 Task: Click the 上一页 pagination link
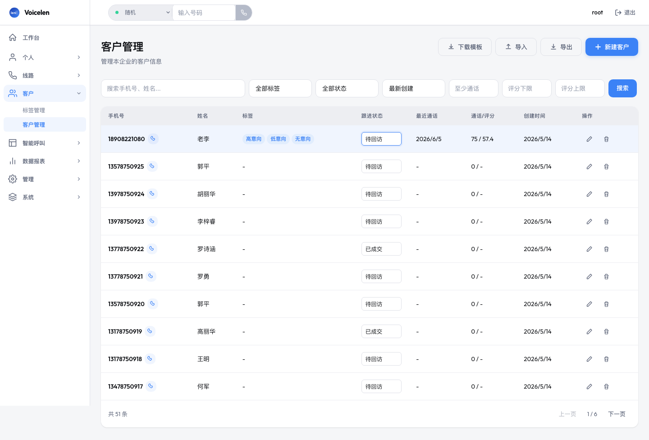tap(567, 414)
